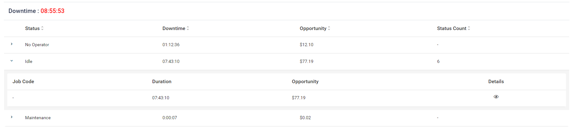The width and height of the screenshot is (572, 129).
Task: Select the No Operator status text
Action: pyautogui.click(x=37, y=45)
